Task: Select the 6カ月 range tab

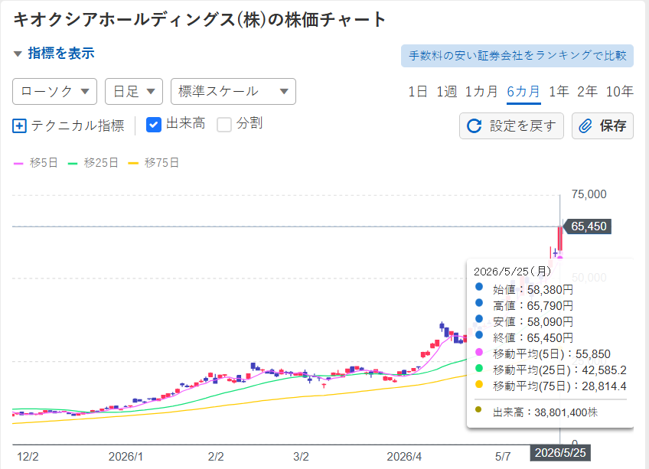Action: (523, 92)
